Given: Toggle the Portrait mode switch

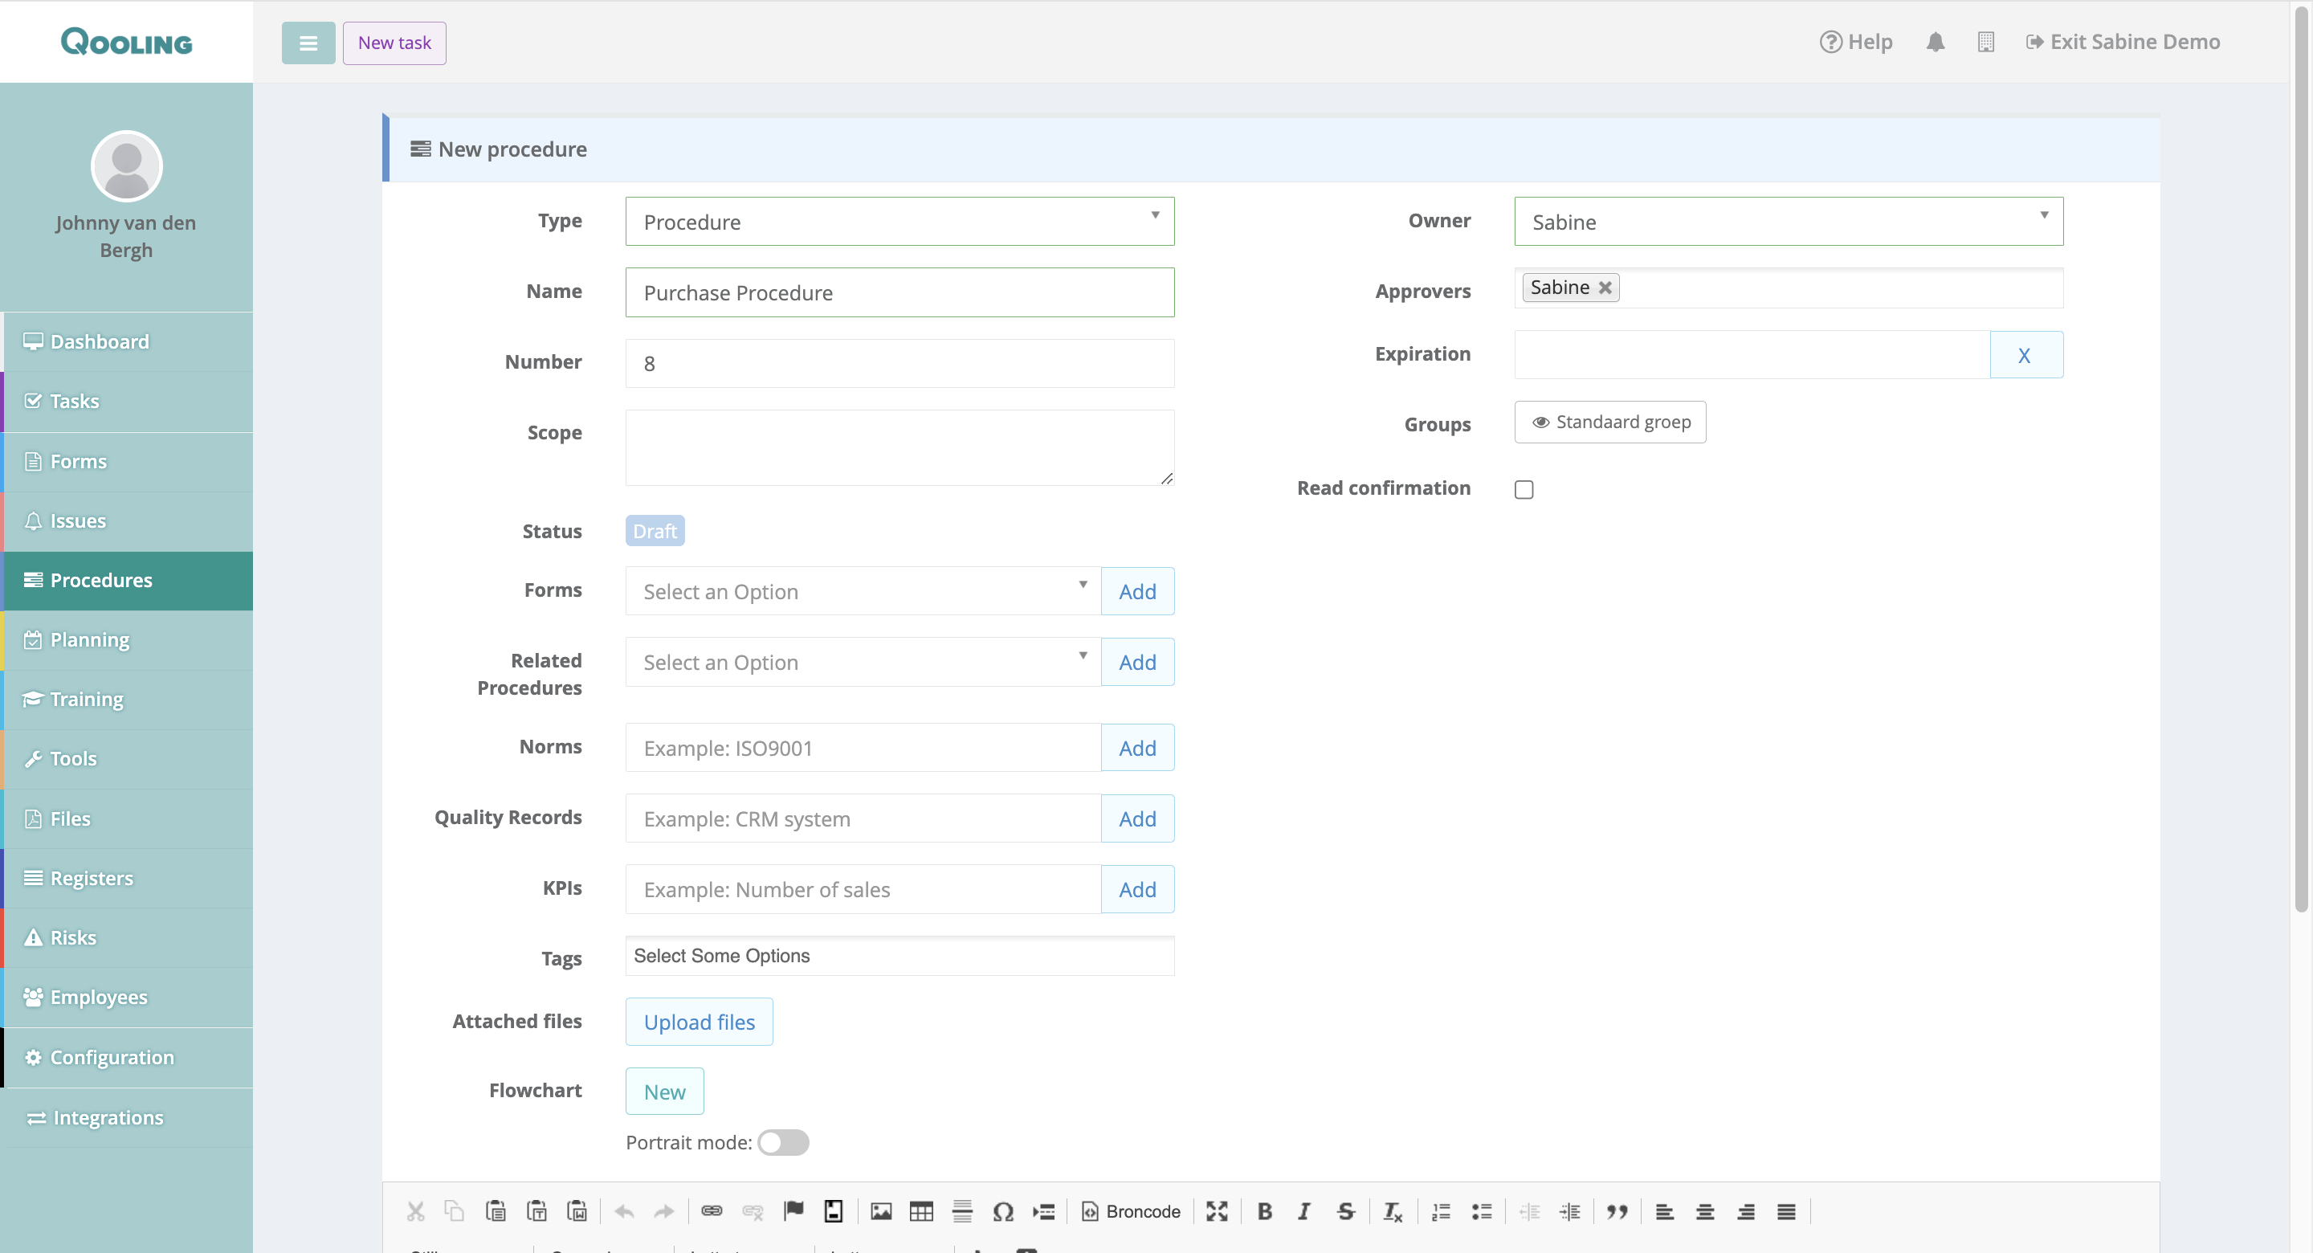Looking at the screenshot, I should [x=783, y=1142].
